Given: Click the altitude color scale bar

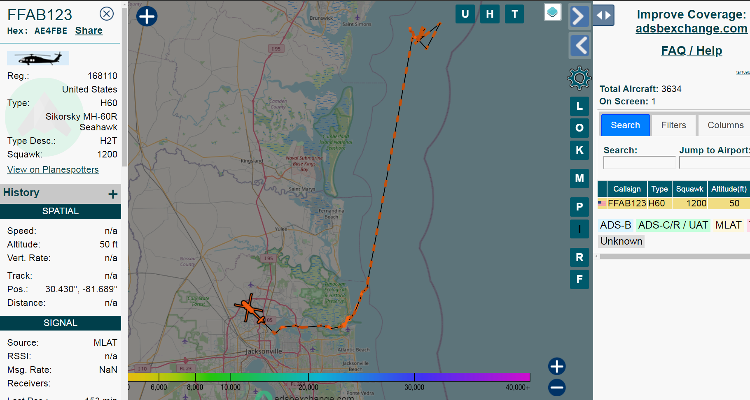Looking at the screenshot, I should (x=329, y=377).
